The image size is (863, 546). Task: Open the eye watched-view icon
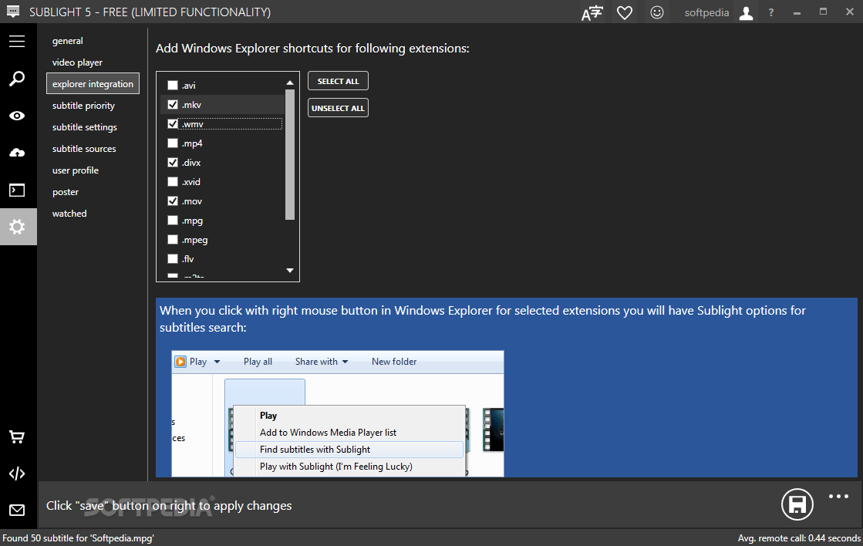click(17, 116)
